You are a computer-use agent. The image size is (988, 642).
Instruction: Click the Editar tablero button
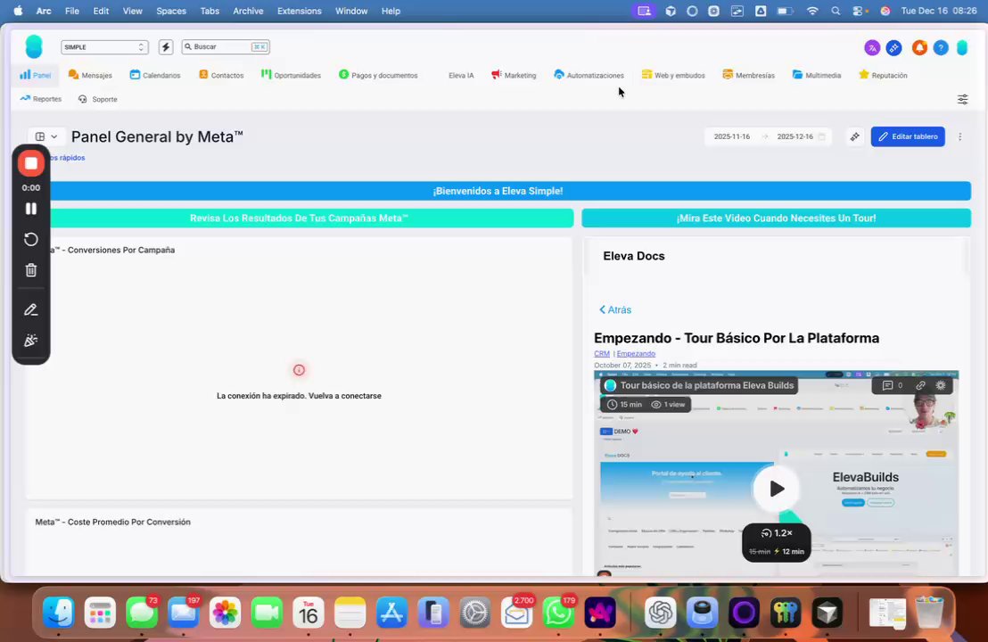(x=908, y=136)
